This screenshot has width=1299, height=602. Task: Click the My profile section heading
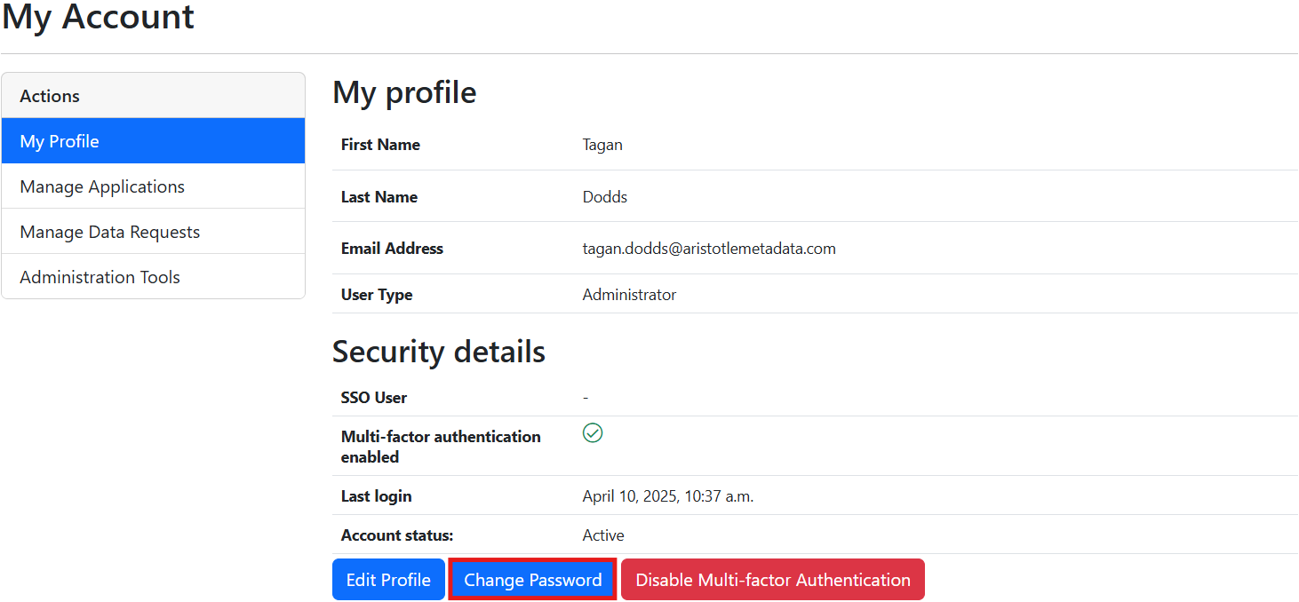coord(404,92)
